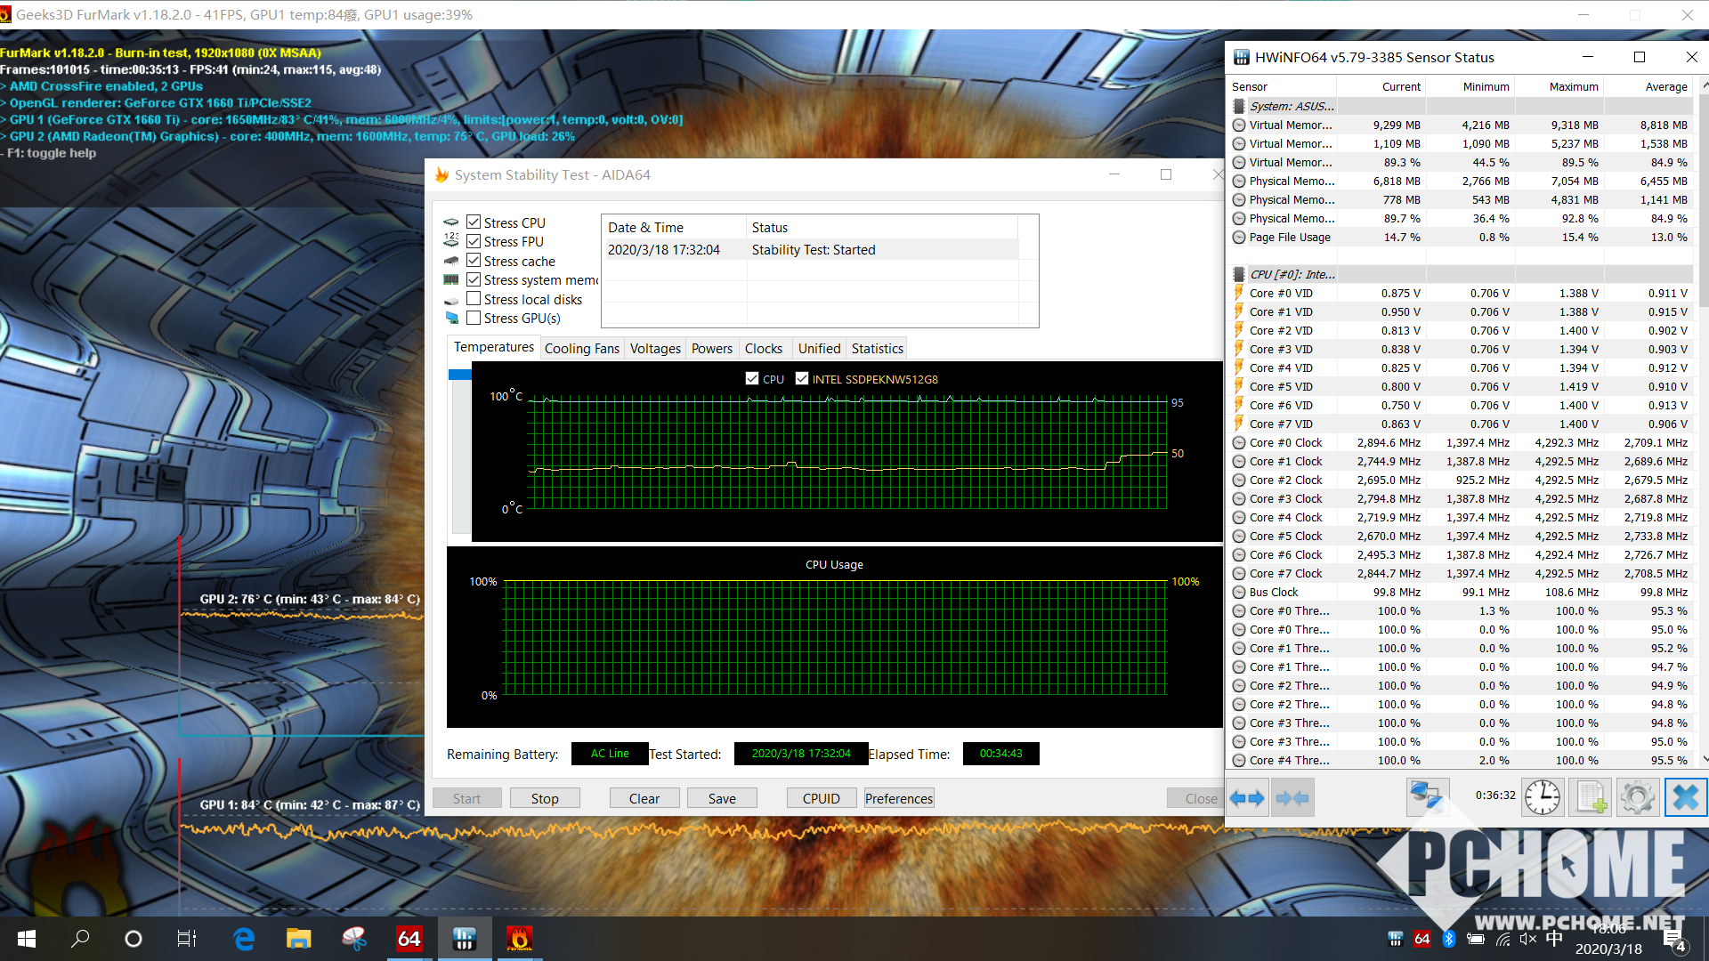Click the HWiNFO Sensor column header

pos(1282,86)
